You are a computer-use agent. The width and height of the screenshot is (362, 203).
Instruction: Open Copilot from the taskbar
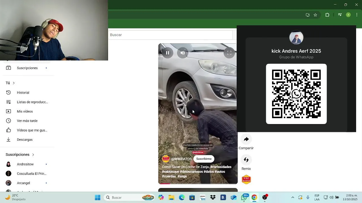tap(161, 198)
